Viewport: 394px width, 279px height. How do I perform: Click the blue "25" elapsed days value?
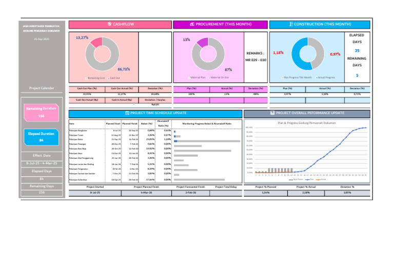click(357, 50)
